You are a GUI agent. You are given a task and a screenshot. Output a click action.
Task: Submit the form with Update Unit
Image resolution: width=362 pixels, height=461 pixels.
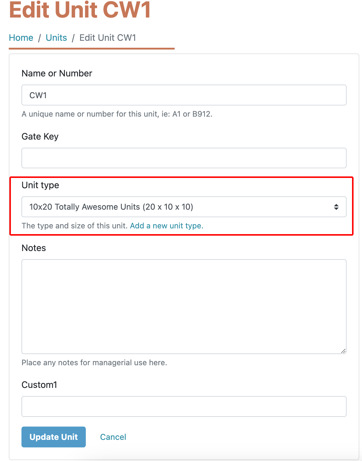53,437
